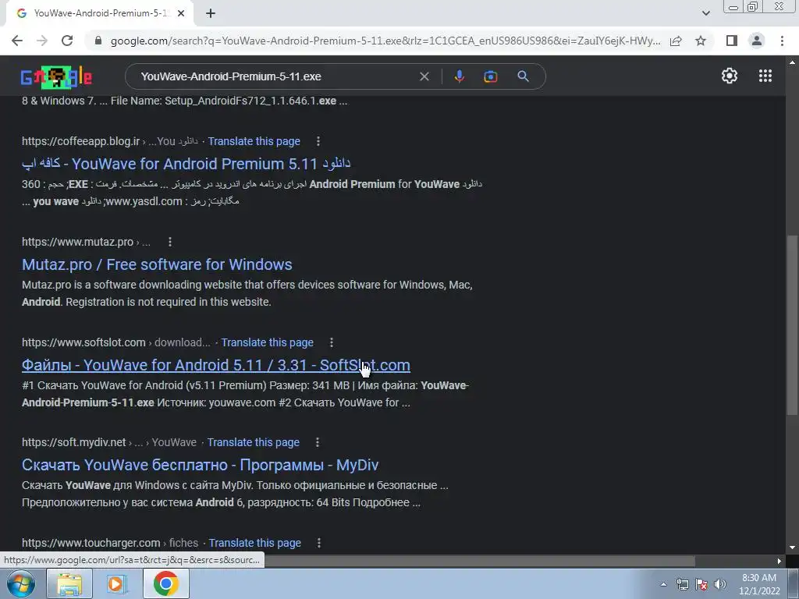Click the https://www.mutaz.pro URL text
Viewport: 799px width, 599px height.
click(x=77, y=242)
